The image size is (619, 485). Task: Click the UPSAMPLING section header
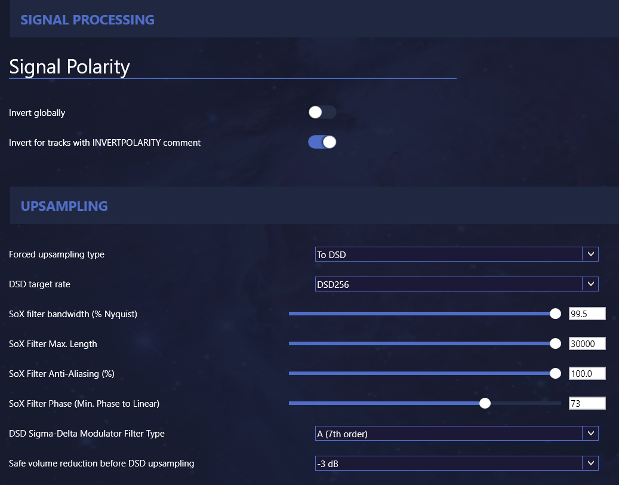tap(64, 206)
